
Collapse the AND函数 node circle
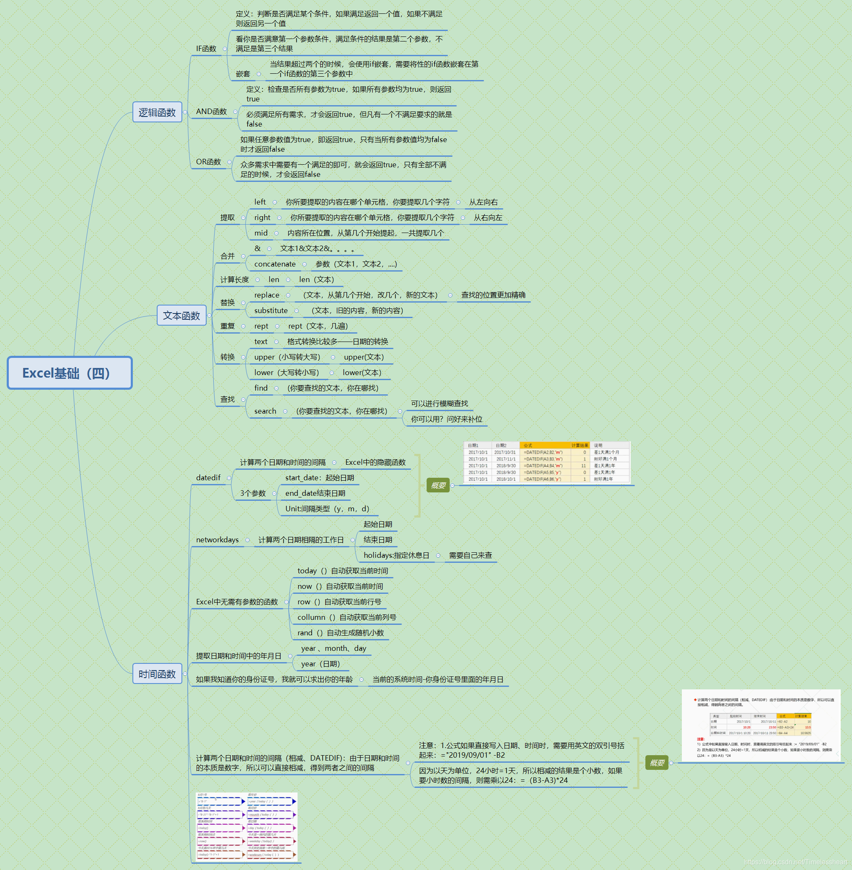[235, 112]
